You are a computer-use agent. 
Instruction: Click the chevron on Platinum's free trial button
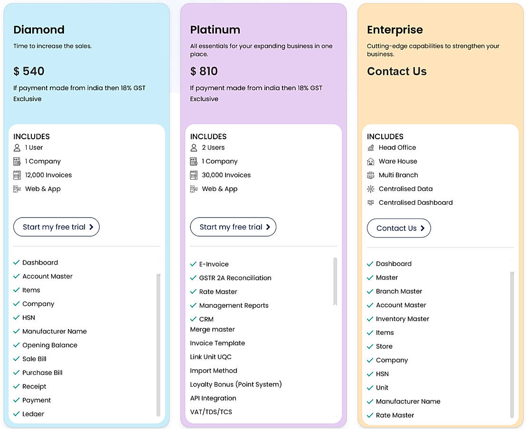coord(268,227)
